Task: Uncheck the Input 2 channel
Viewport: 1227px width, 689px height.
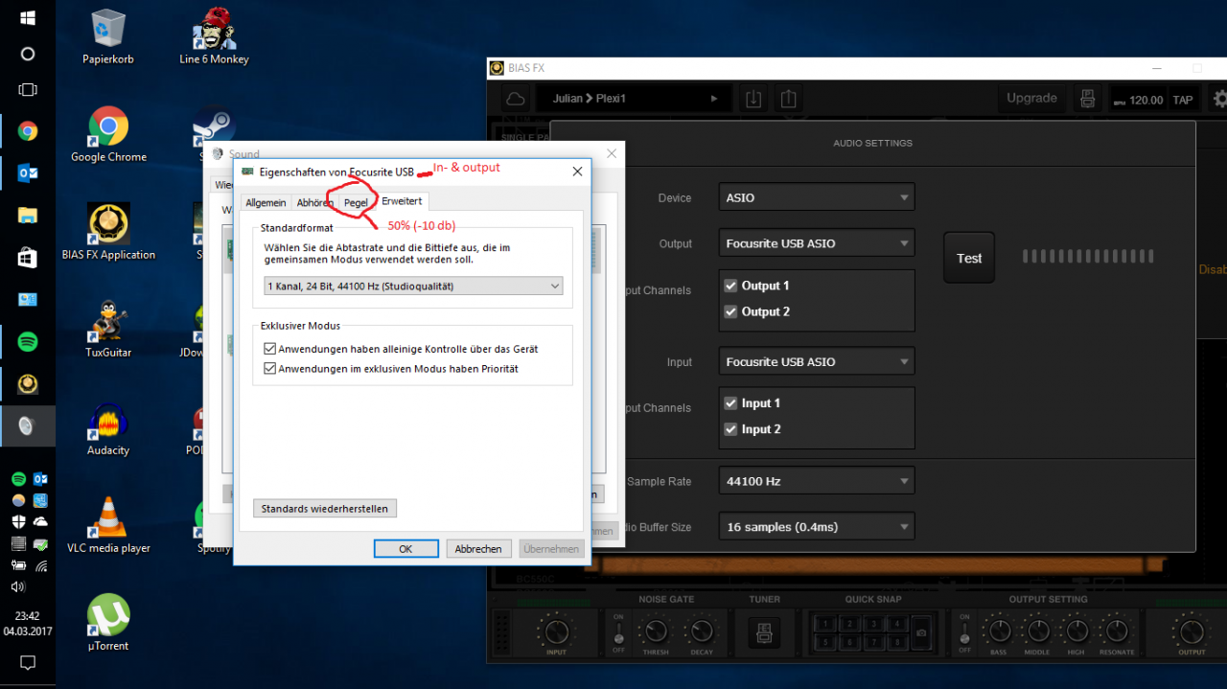Action: 731,429
